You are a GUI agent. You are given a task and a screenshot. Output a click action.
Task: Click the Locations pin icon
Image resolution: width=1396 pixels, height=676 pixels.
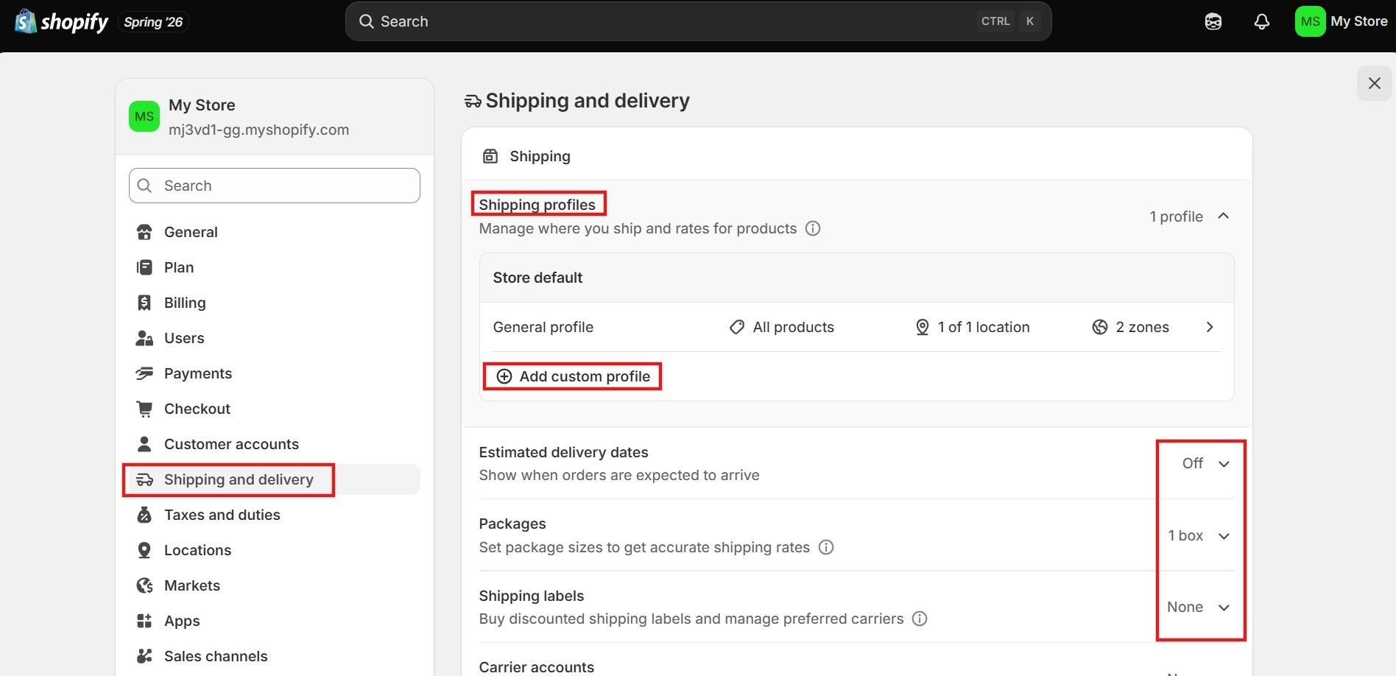point(144,550)
